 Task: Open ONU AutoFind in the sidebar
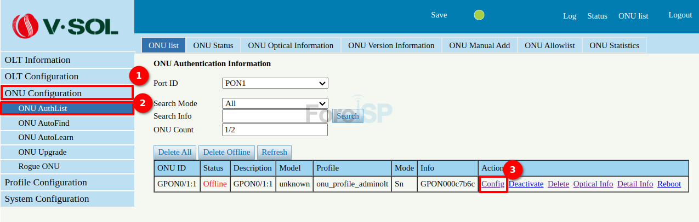(44, 123)
